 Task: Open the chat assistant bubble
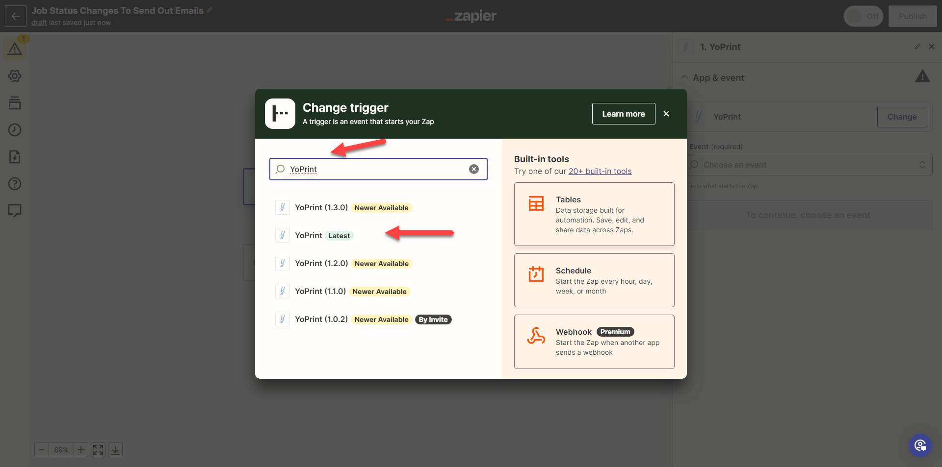920,445
